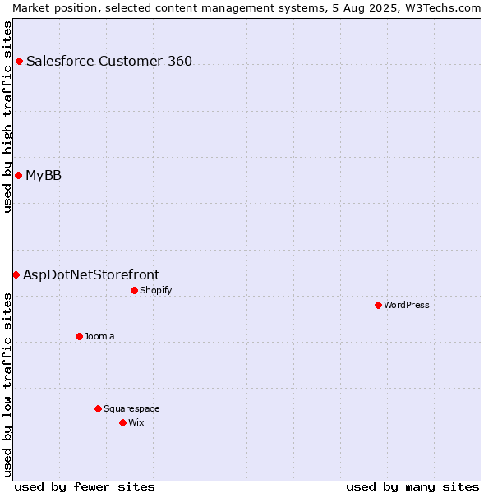This screenshot has width=493, height=493.
Task: Click the "Squarespace" label text
Action: pos(131,408)
